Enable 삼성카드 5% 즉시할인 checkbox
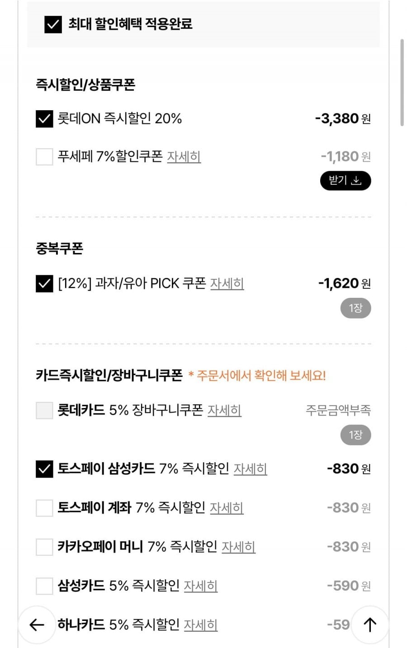The image size is (407, 648). point(44,586)
